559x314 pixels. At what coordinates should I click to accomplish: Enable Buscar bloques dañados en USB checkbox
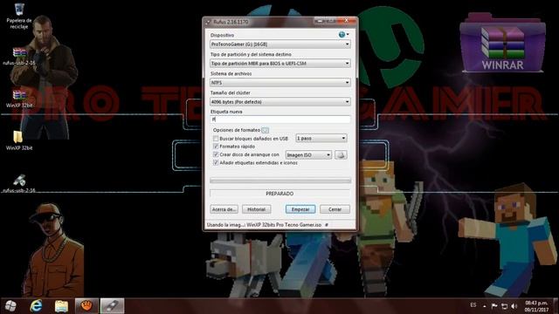(x=216, y=138)
